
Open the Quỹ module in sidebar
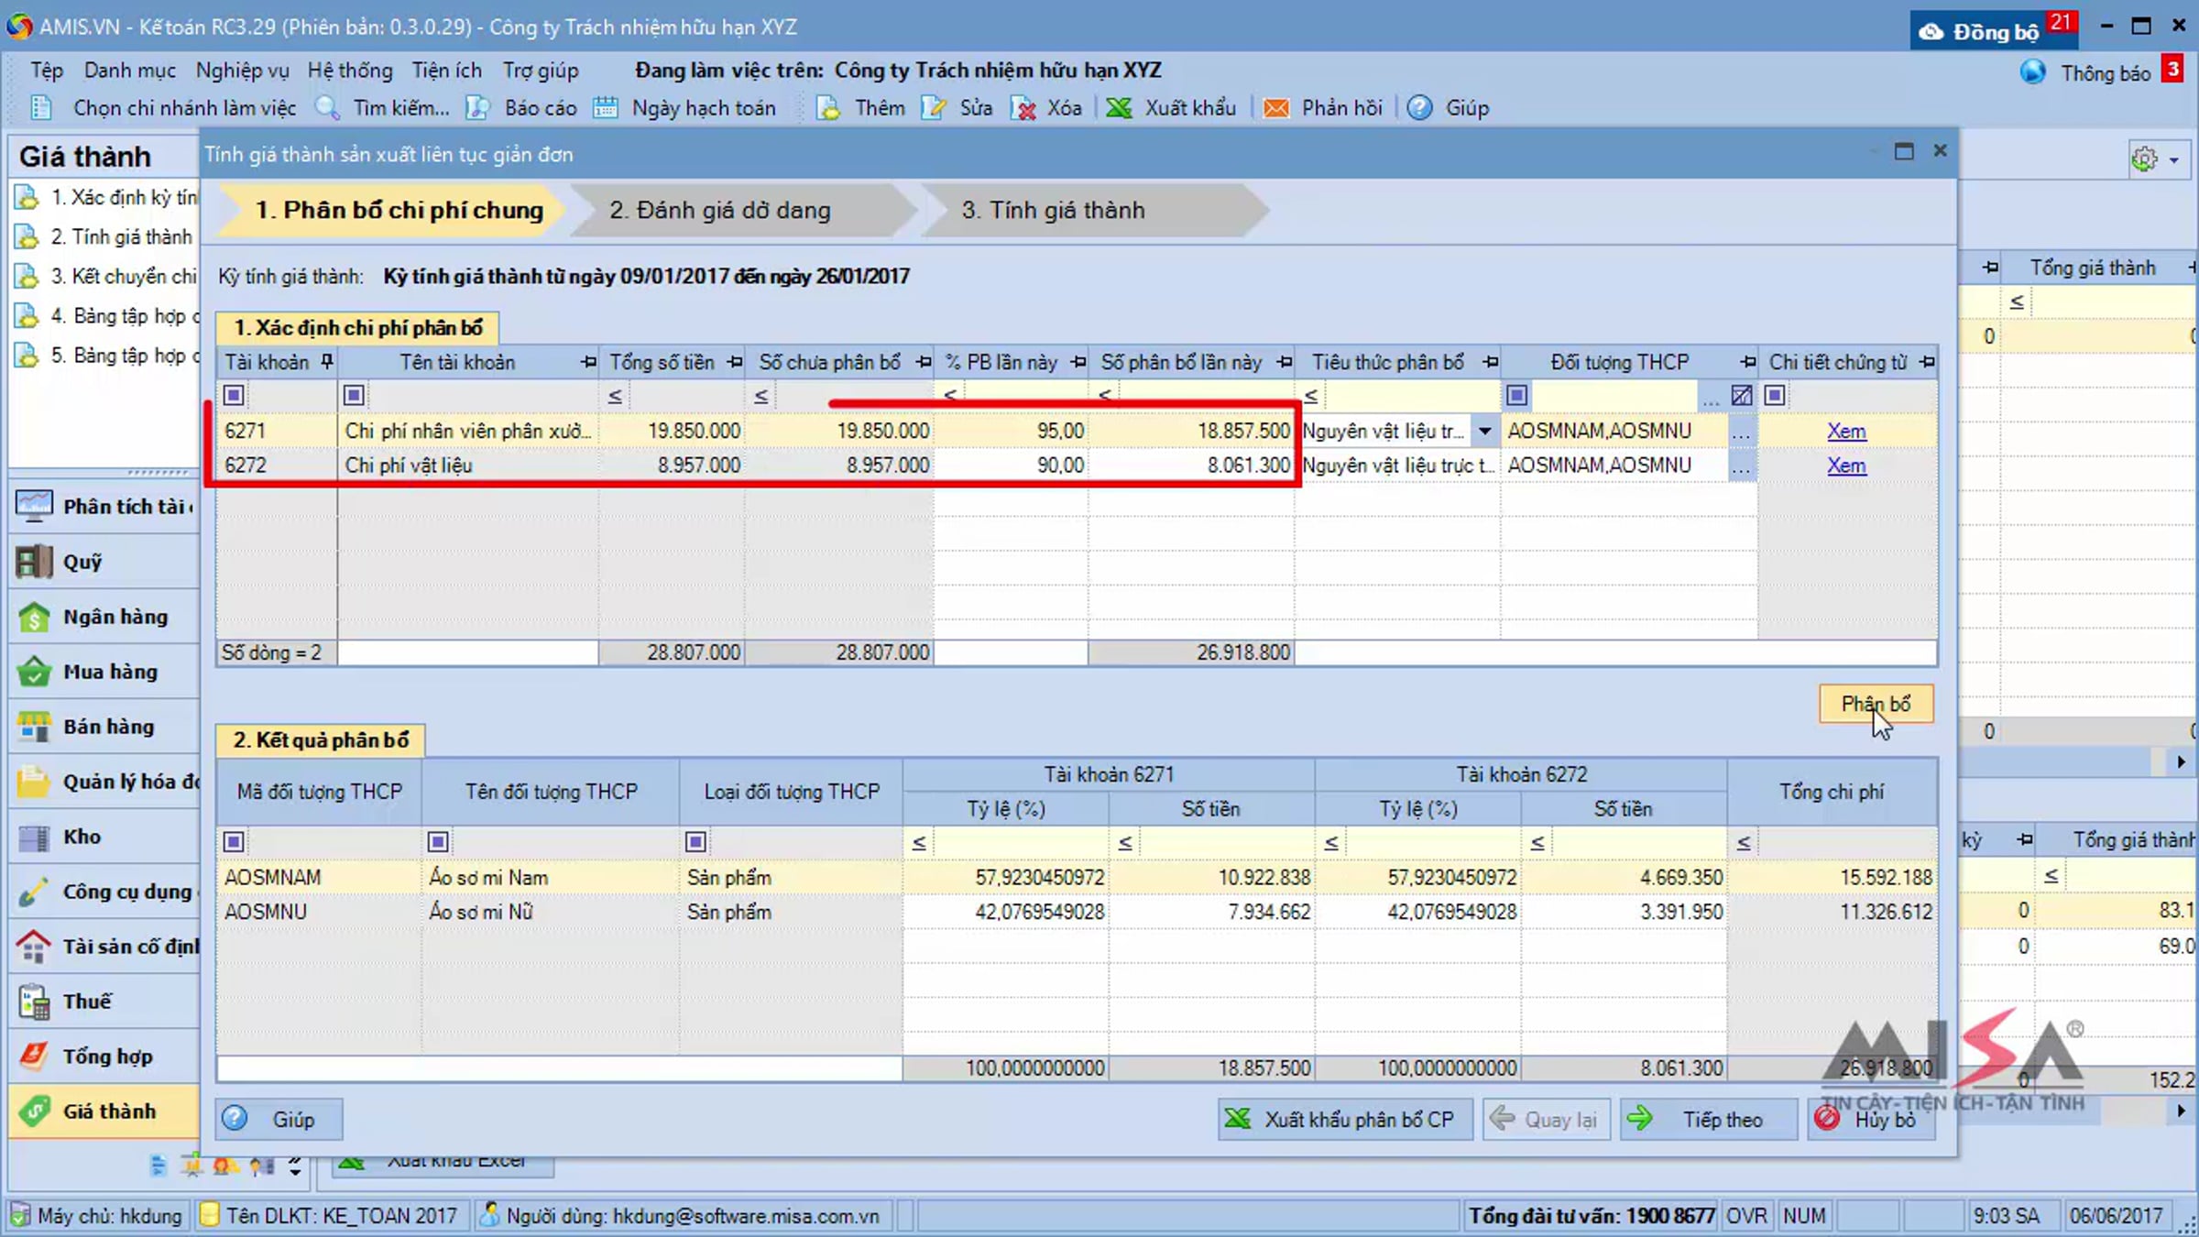click(103, 562)
